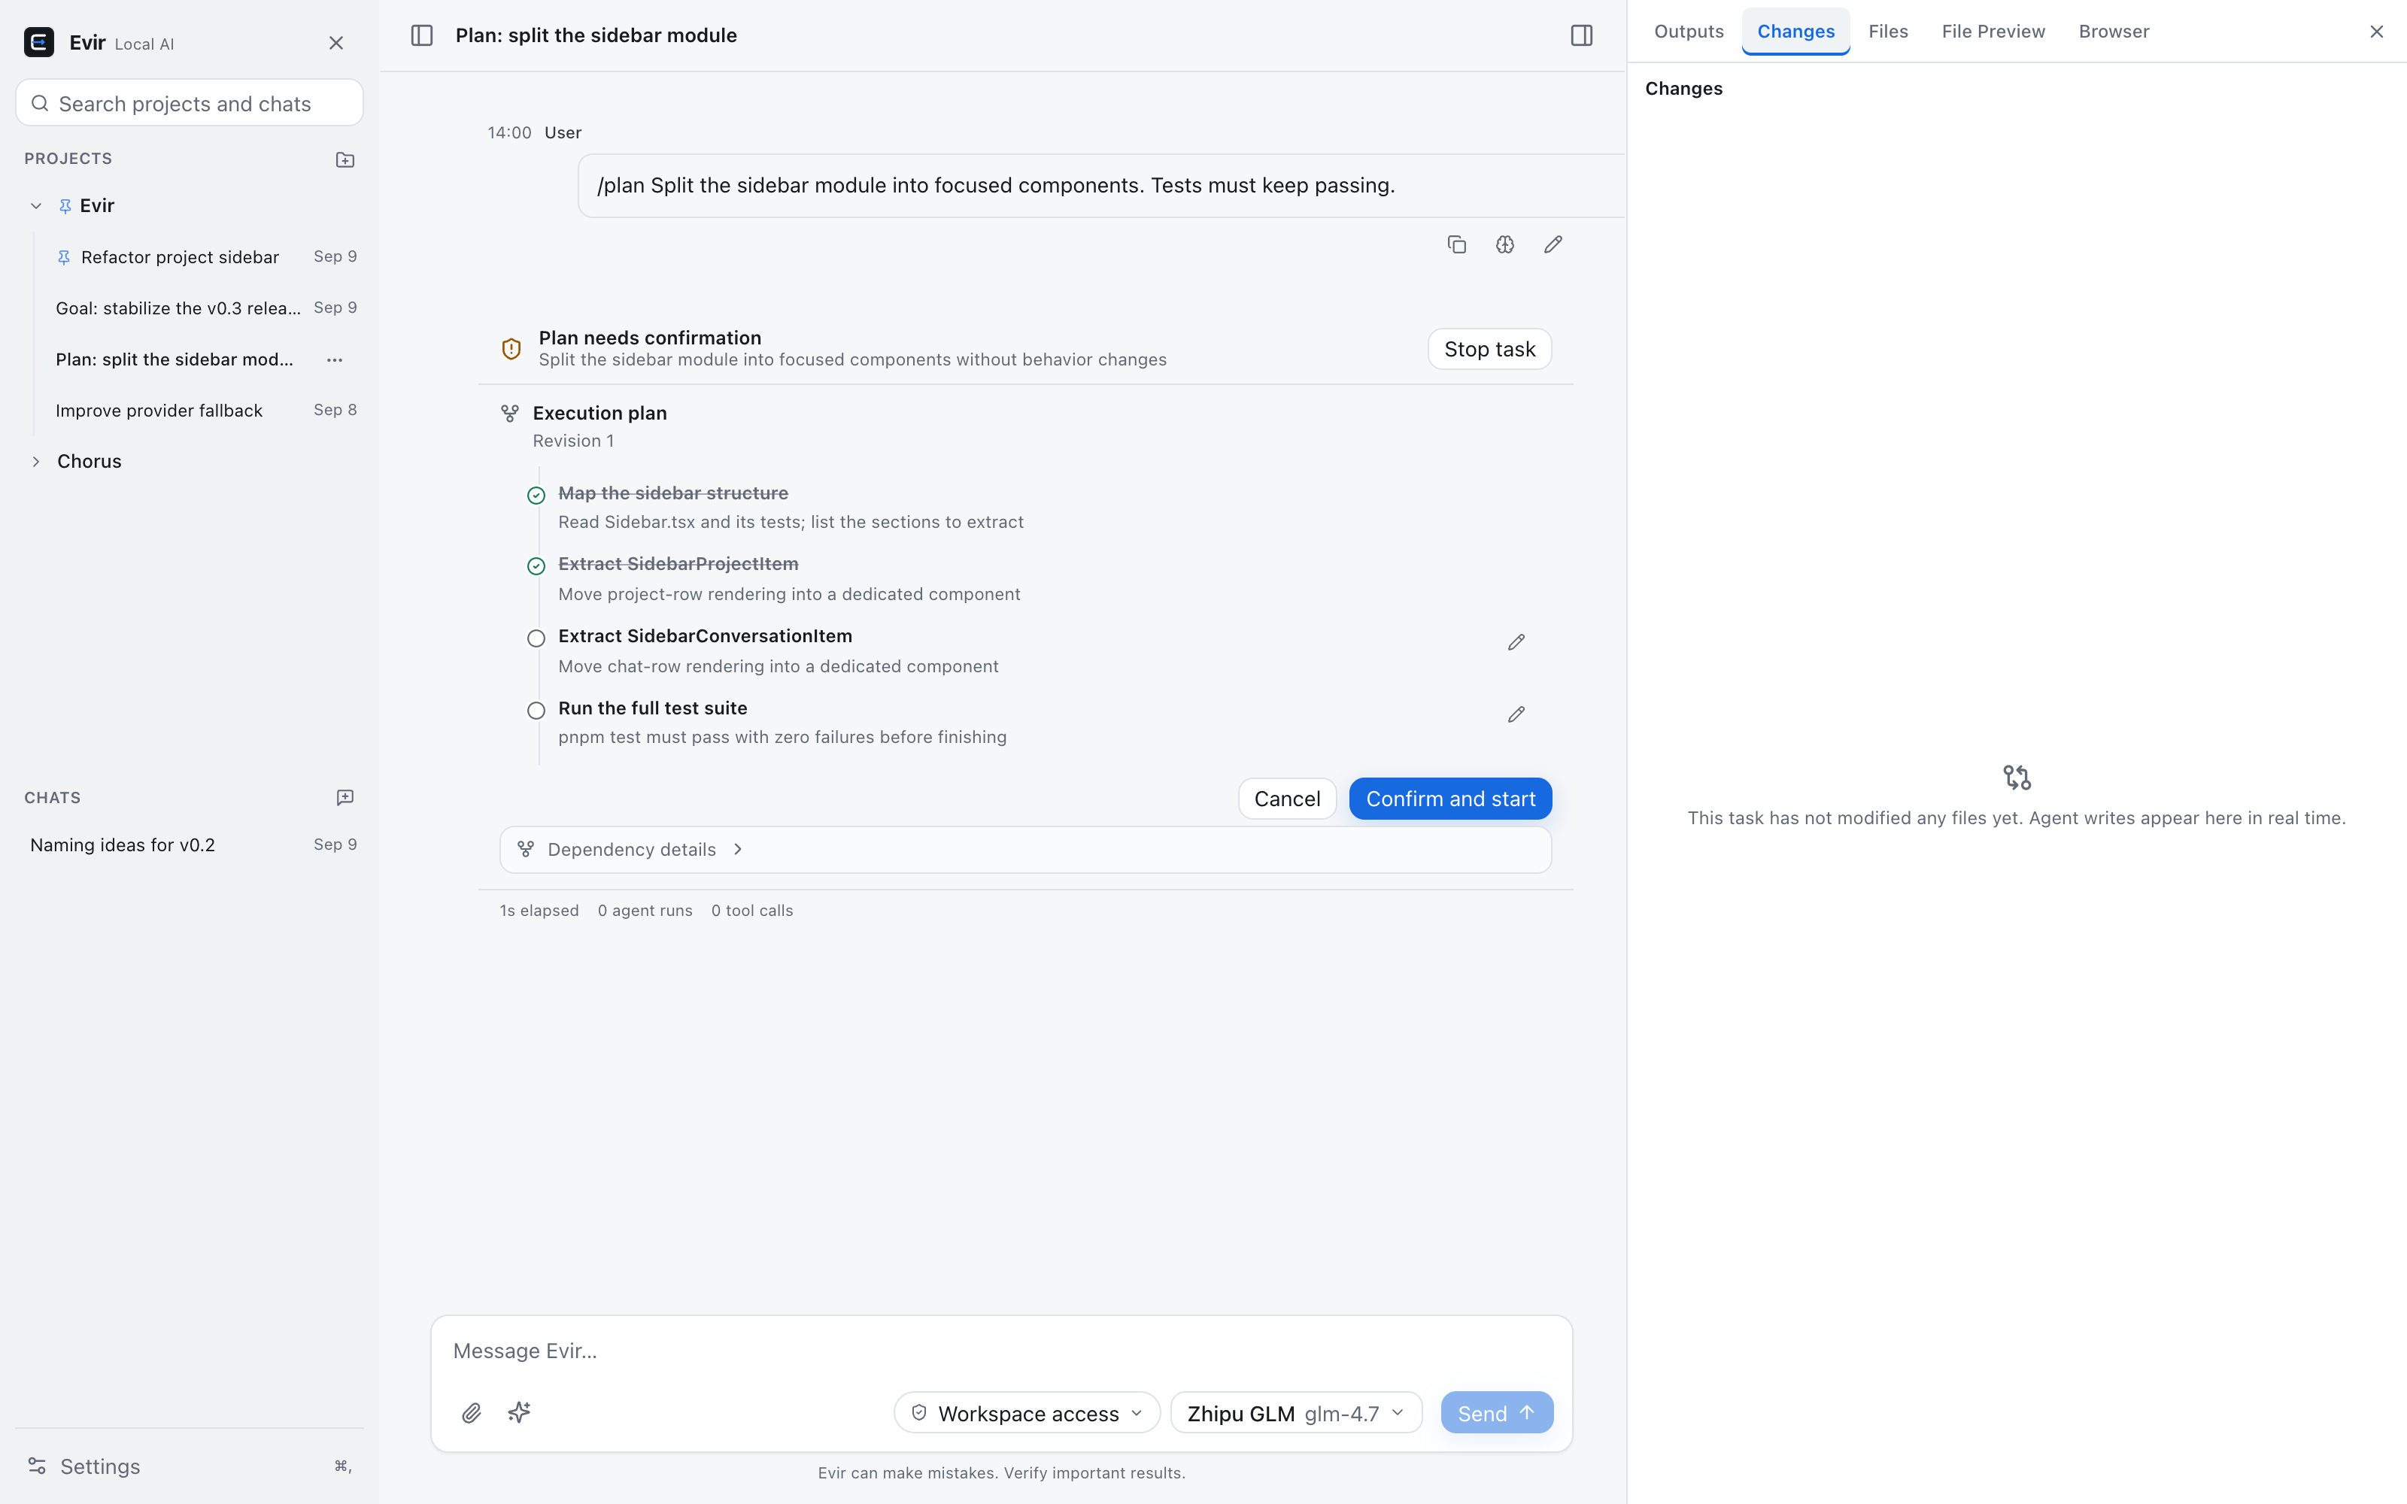
Task: Click the Extract SidebarProjectItem step title
Action: pos(678,564)
